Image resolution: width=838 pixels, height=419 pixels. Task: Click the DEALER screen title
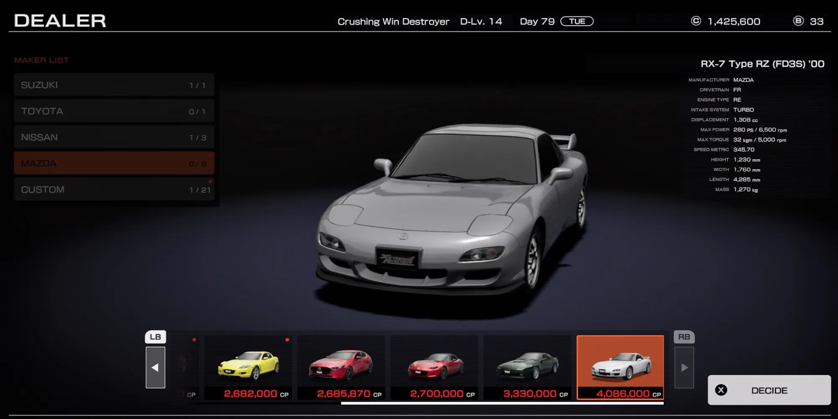tap(60, 21)
